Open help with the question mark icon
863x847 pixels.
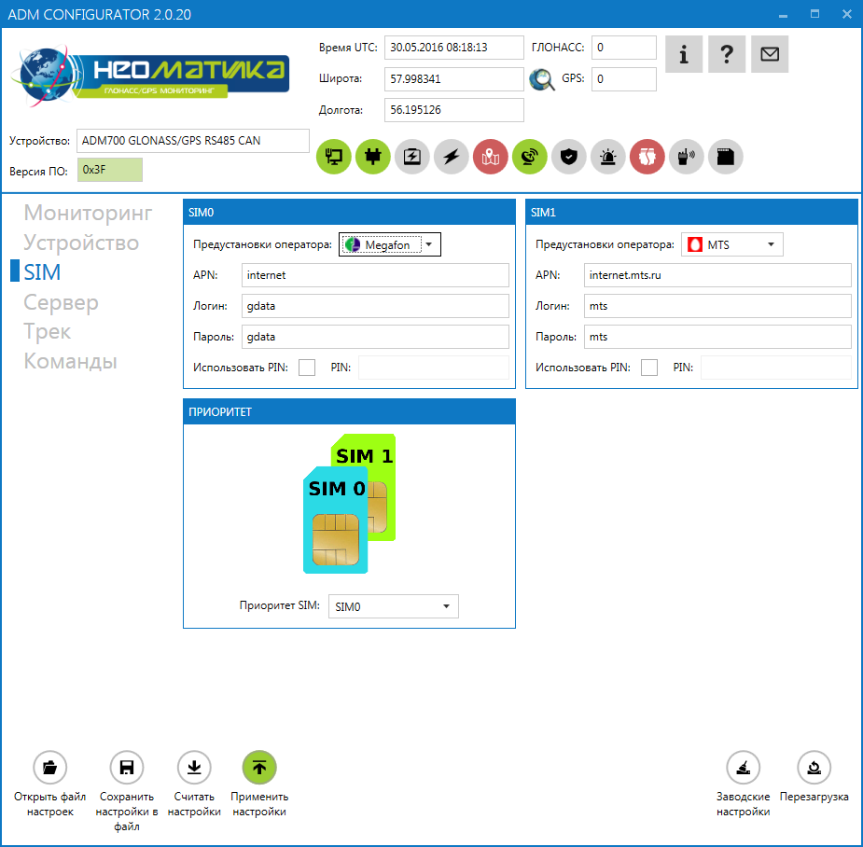pos(727,54)
